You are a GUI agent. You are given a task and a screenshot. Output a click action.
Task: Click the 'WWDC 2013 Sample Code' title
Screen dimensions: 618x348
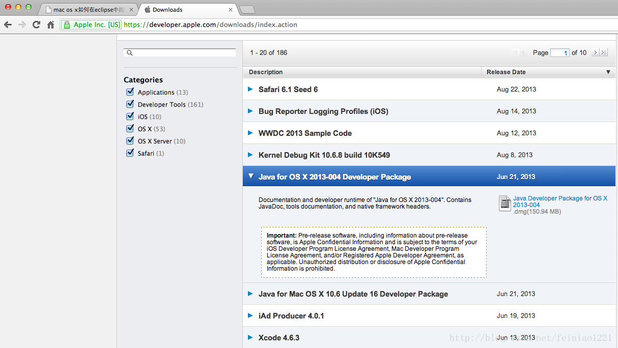coord(305,133)
